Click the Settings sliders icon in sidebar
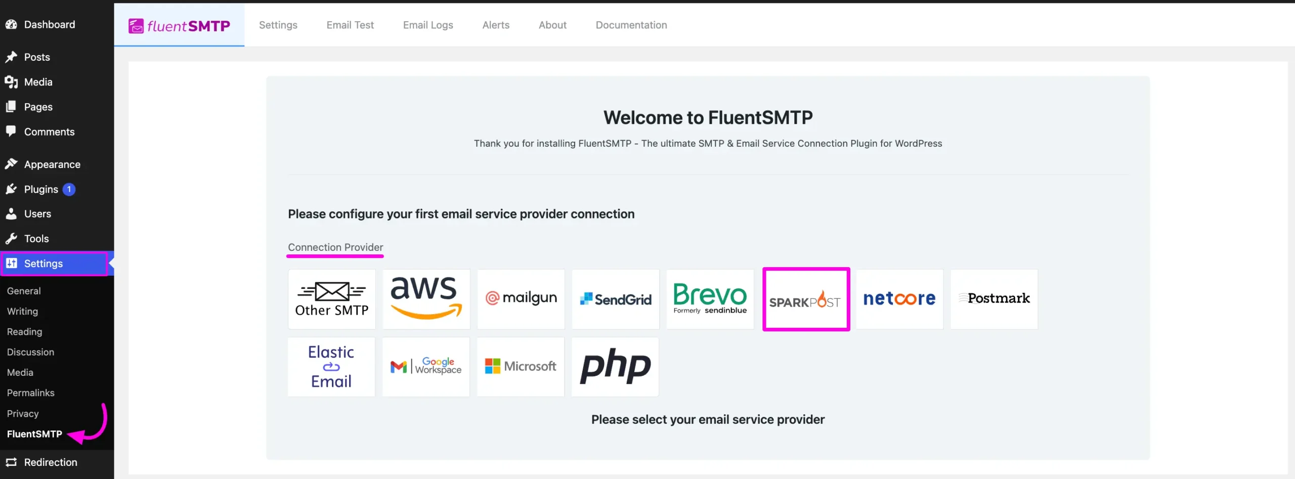Screen dimensions: 1295x479 pos(12,263)
